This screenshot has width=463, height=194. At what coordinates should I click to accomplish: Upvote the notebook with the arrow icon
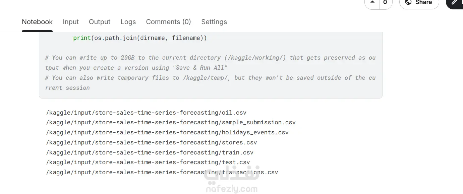coord(372,2)
